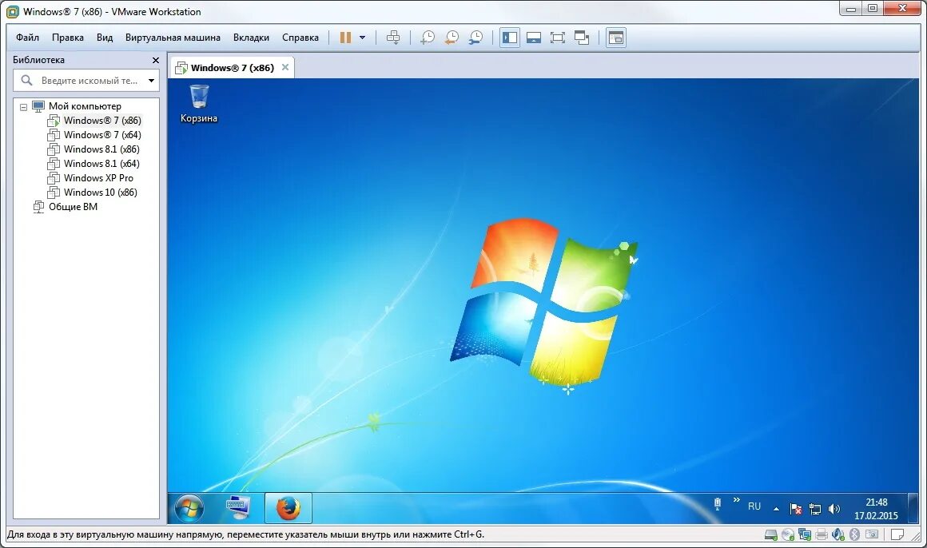Open the Вкладки menu
The height and width of the screenshot is (548, 927).
click(251, 38)
